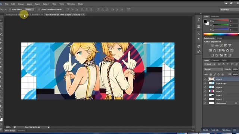Add a Hue/Saturation adjustment
239x134 pixels.
coord(210,50)
